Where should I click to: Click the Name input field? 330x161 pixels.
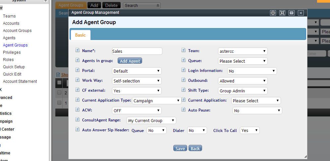(137, 51)
